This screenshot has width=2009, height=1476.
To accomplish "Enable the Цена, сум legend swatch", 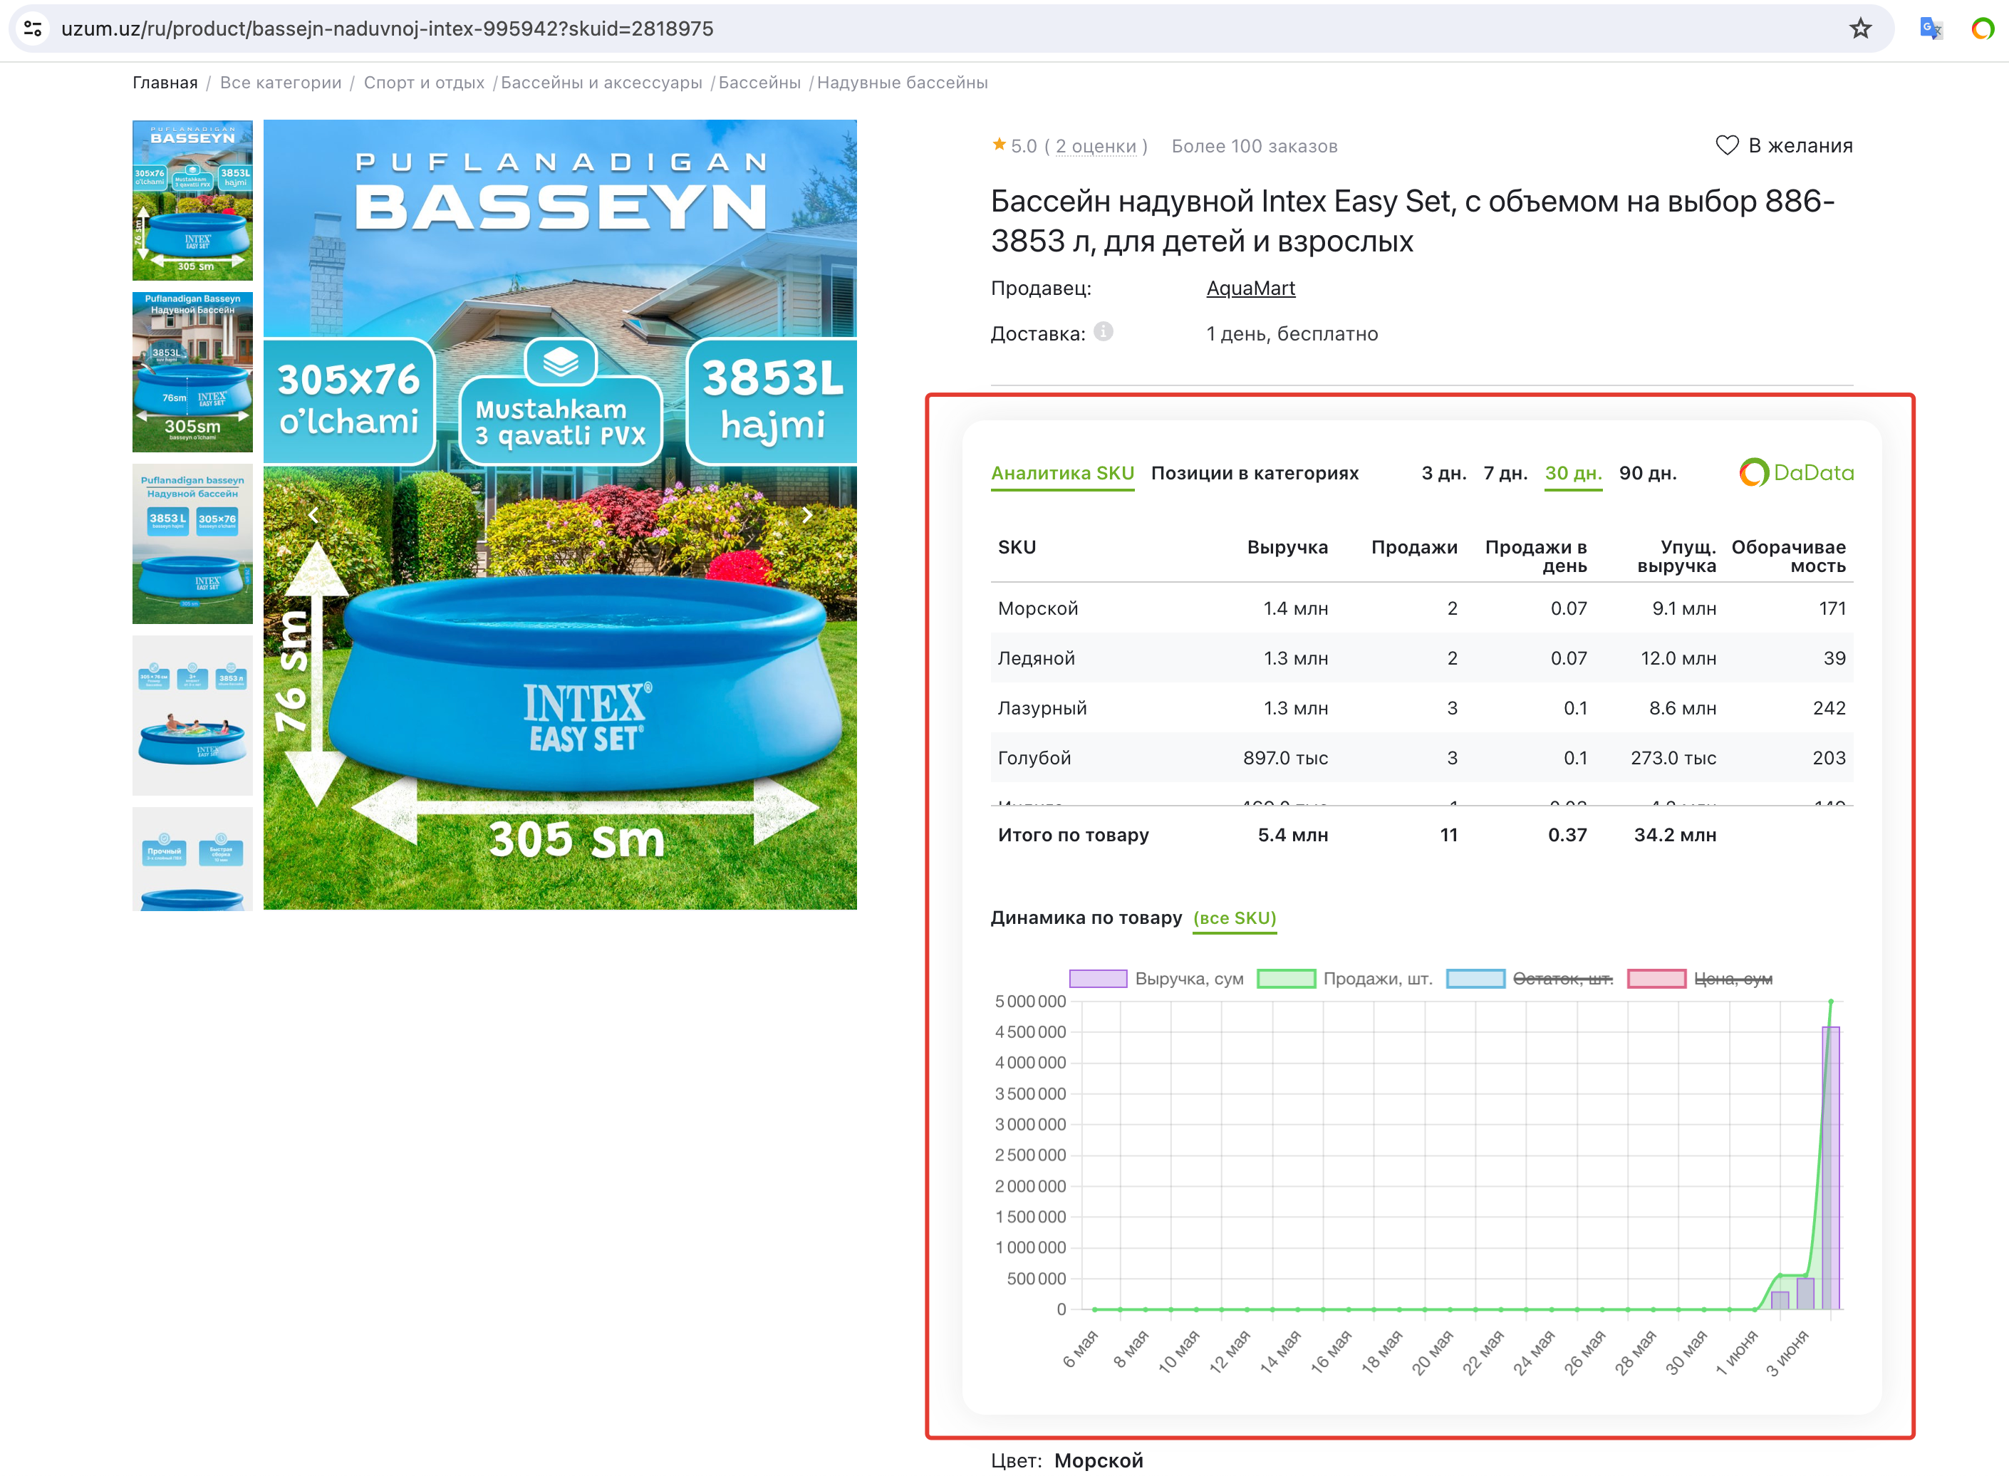I will tap(1656, 978).
